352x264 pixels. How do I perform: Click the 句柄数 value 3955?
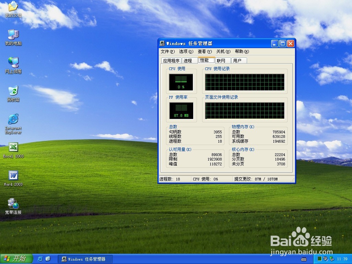tap(218, 132)
